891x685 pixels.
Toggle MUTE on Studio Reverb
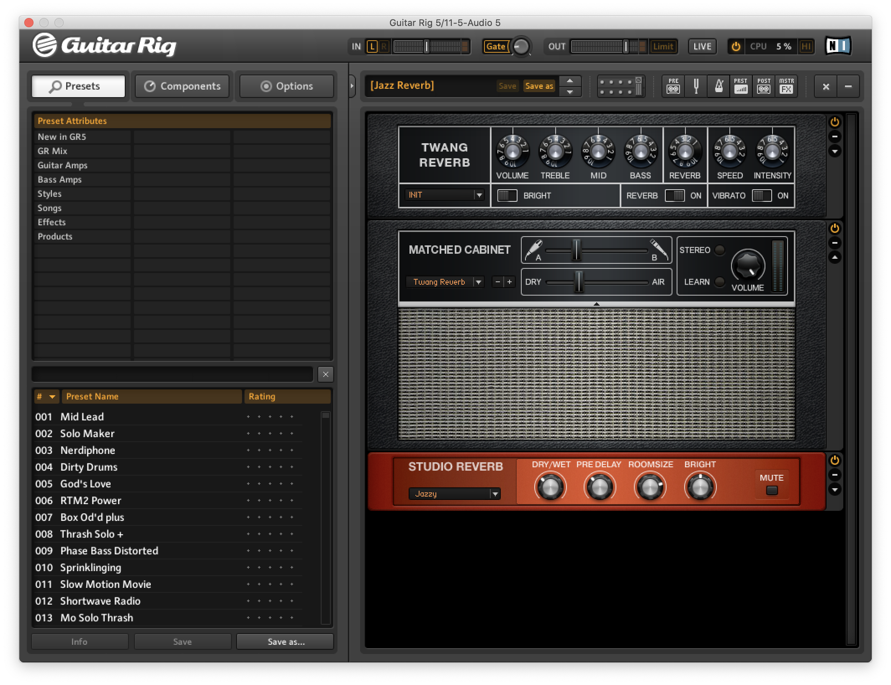coord(772,490)
